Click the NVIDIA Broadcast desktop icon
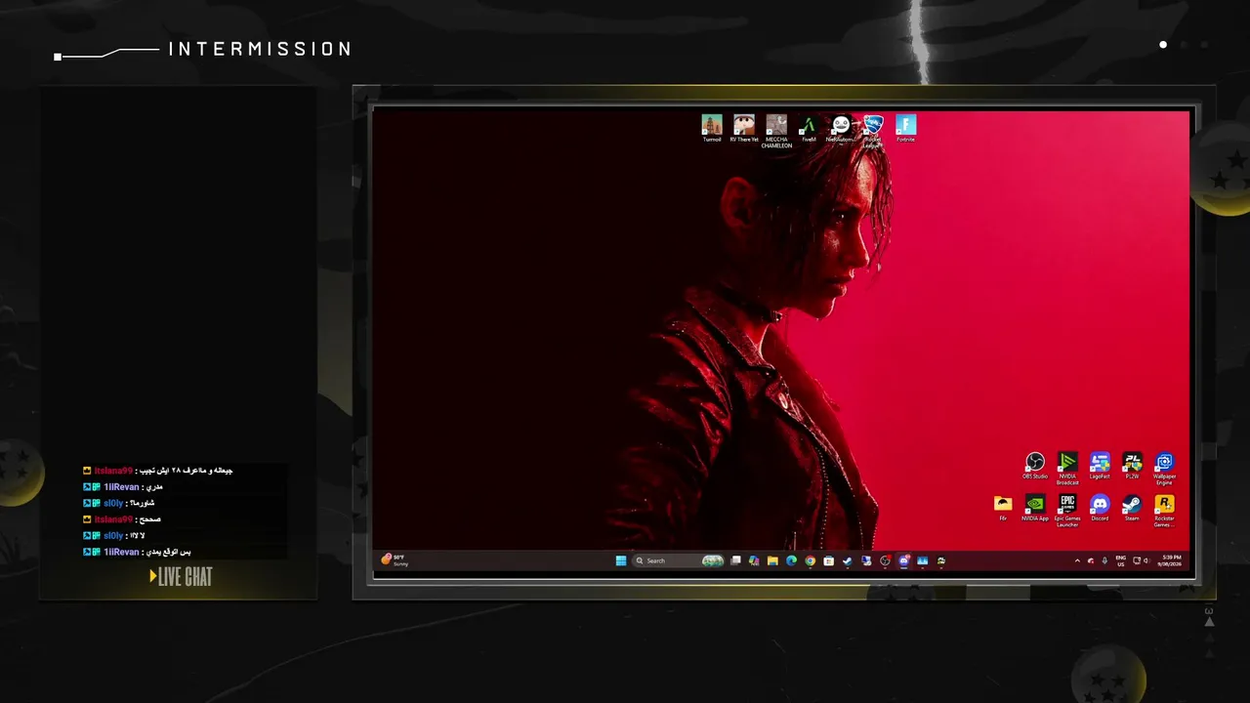Screen dimensions: 1250x703 pos(1067,468)
